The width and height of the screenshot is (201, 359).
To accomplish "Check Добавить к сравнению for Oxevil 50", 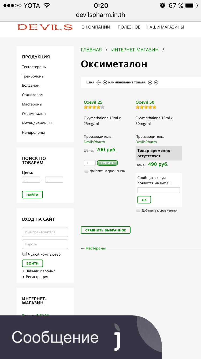I will (x=138, y=210).
